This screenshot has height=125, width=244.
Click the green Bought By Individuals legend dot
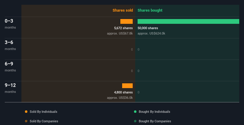point(135,112)
